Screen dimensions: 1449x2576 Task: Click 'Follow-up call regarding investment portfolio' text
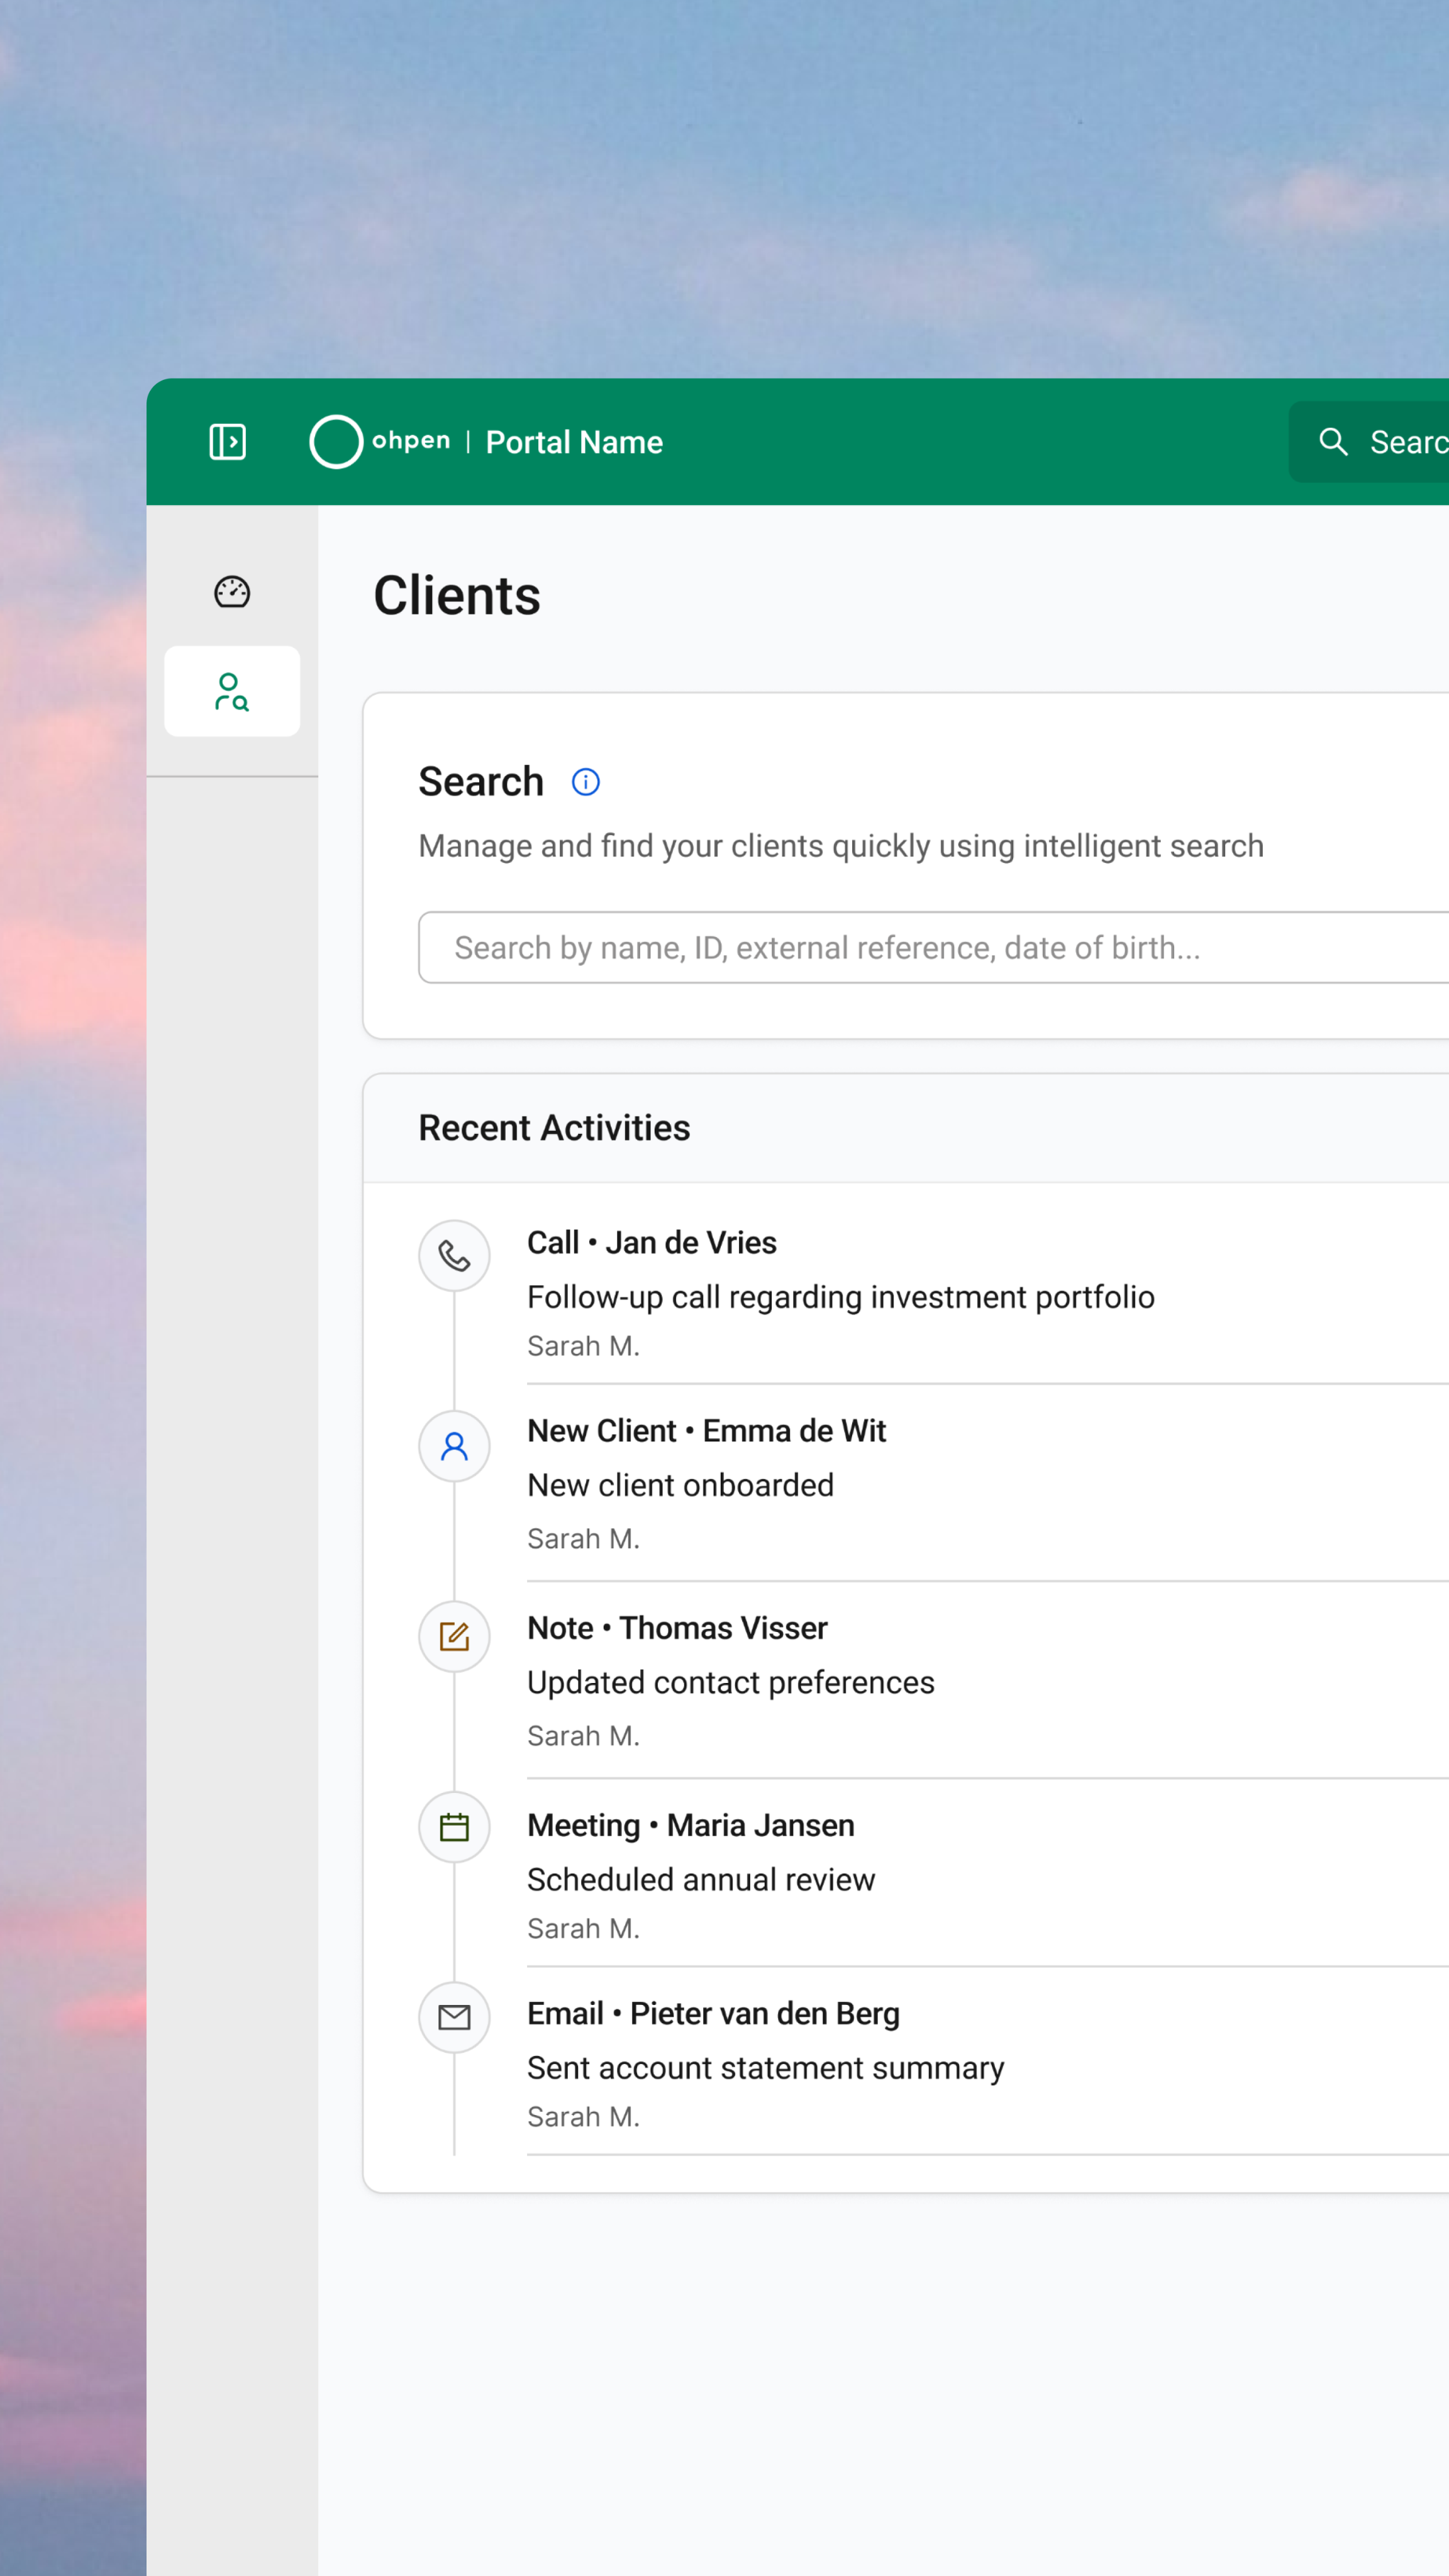pyautogui.click(x=841, y=1297)
